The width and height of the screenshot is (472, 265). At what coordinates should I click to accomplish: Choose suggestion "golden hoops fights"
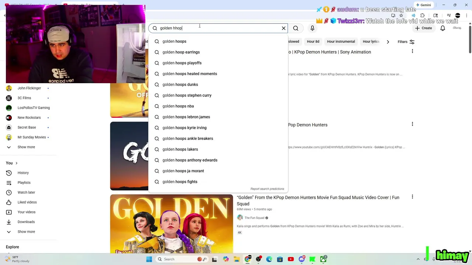pyautogui.click(x=218, y=182)
